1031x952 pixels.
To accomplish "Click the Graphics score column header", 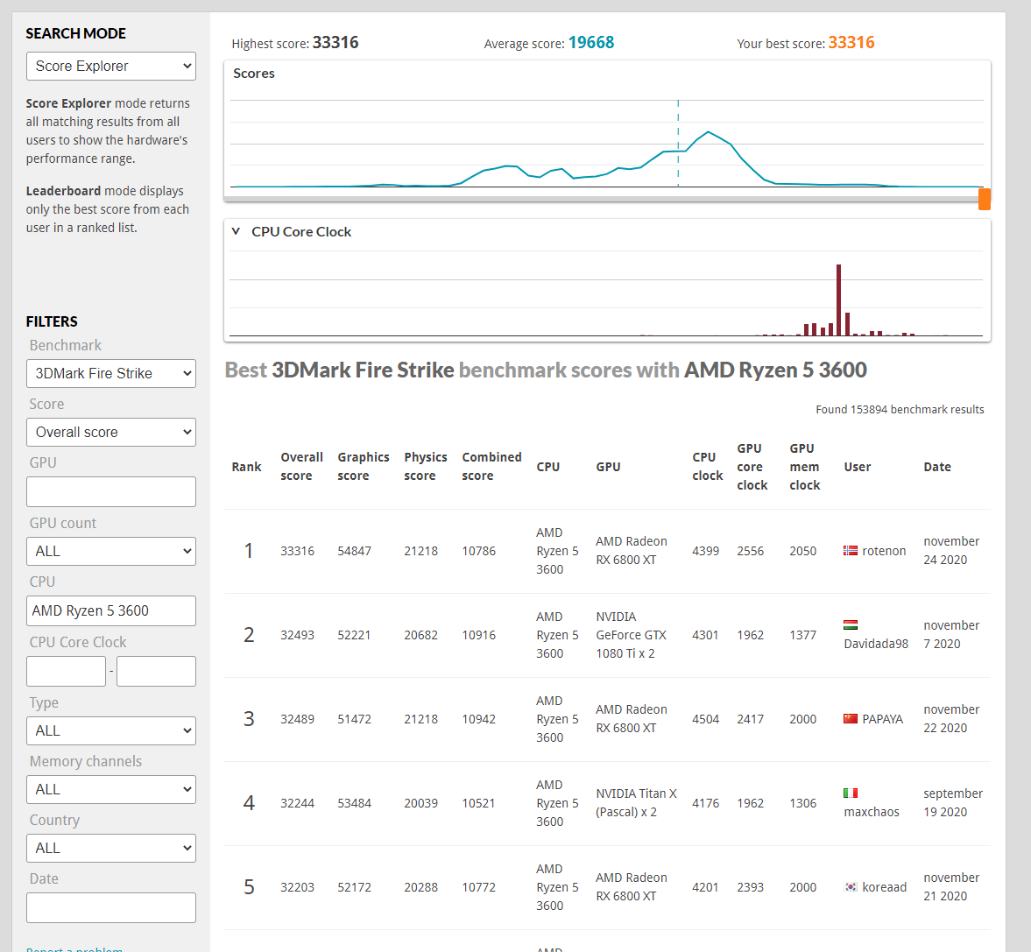I will tap(363, 466).
